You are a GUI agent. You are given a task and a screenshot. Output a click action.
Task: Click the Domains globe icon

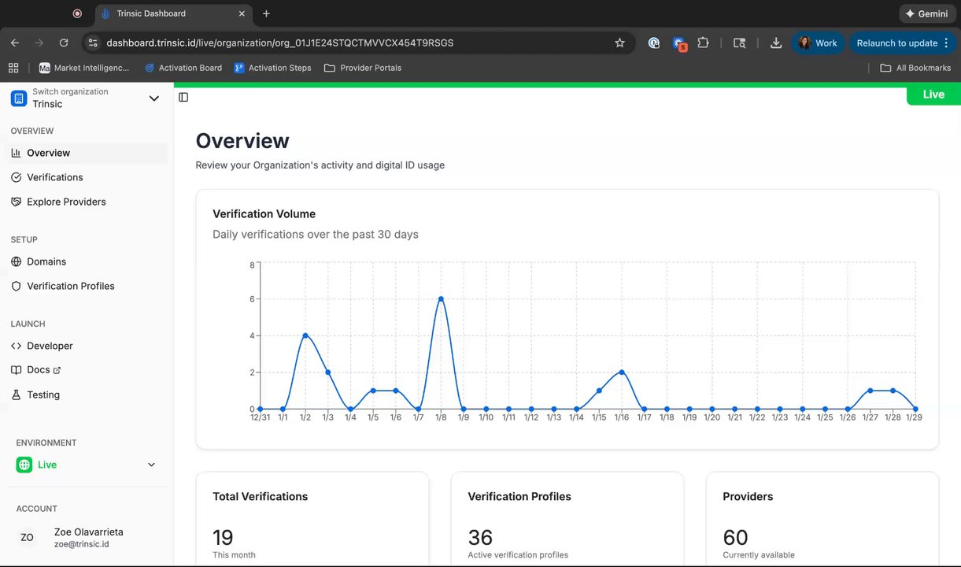[x=17, y=261]
